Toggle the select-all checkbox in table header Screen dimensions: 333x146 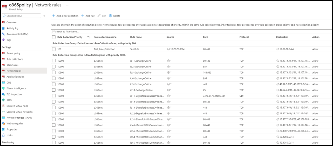click(x=53, y=37)
